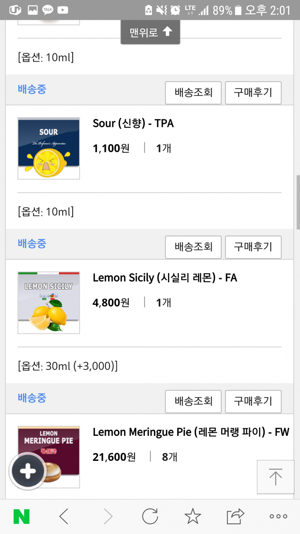Write 구매후기 for Sour TPA item
The height and width of the screenshot is (534, 300).
[253, 93]
